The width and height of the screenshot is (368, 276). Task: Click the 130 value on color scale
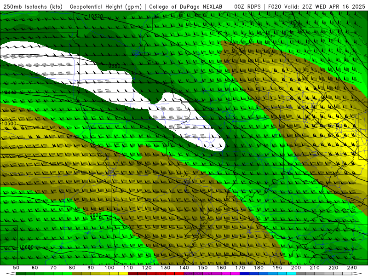click(x=166, y=268)
